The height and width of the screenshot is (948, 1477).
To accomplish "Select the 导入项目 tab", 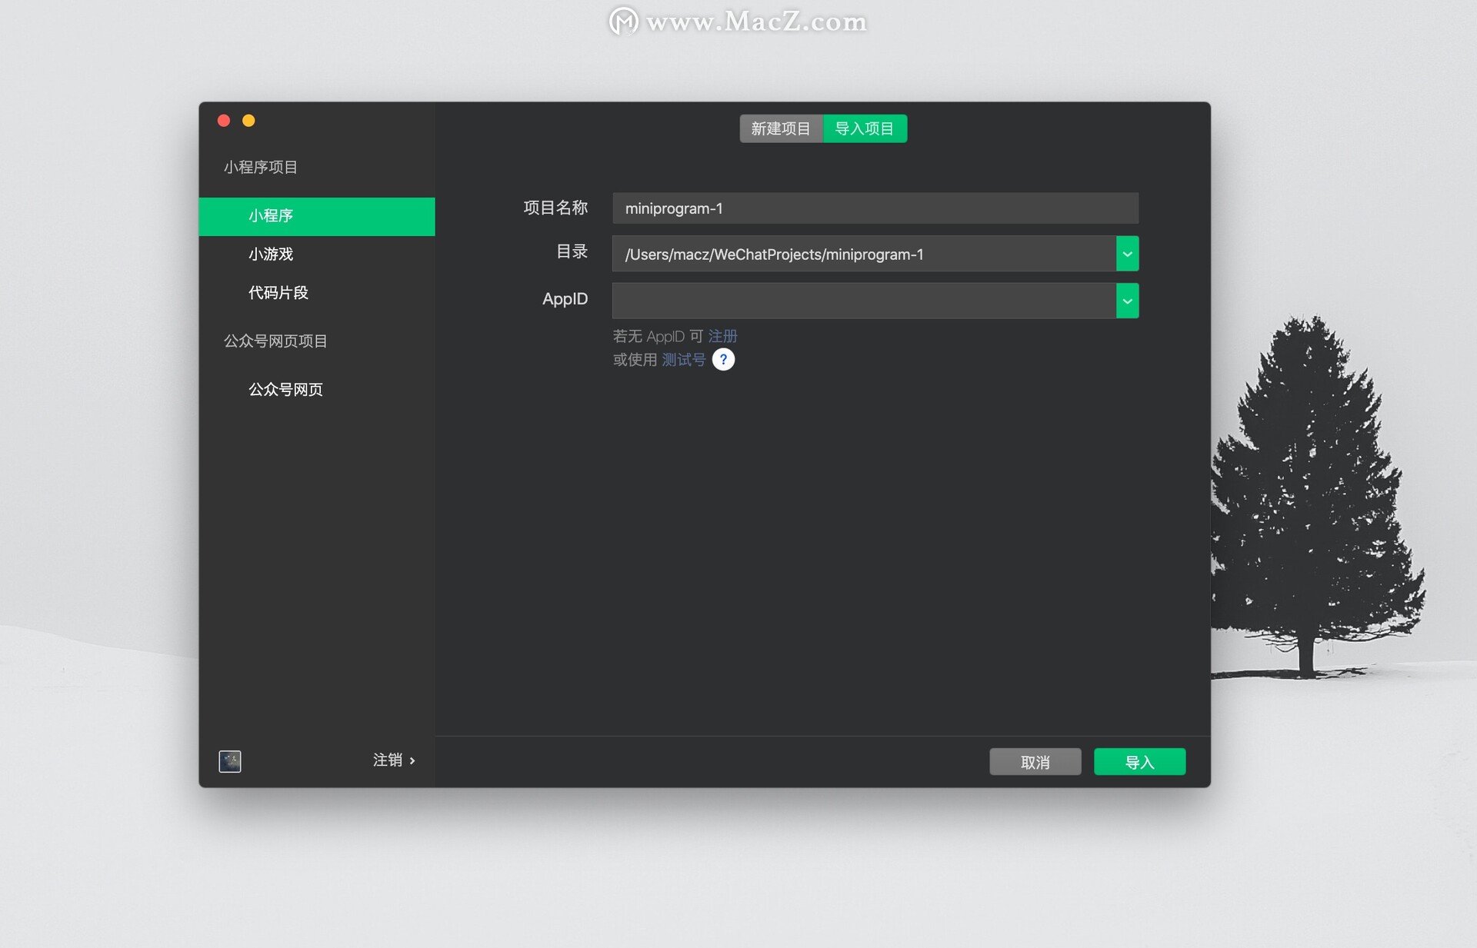I will pyautogui.click(x=865, y=128).
